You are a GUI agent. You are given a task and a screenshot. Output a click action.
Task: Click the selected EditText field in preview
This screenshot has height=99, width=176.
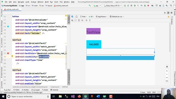coord(120,52)
